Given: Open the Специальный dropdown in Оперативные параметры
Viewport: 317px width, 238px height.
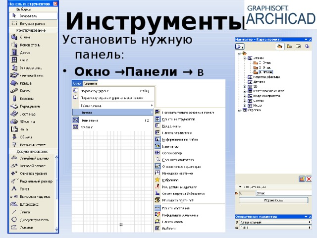Looking at the screenshot, I should 275,222.
